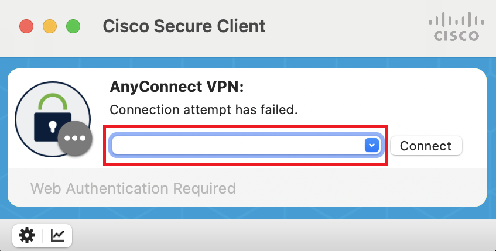
Task: Minimize window with the yellow button
Action: click(x=50, y=26)
